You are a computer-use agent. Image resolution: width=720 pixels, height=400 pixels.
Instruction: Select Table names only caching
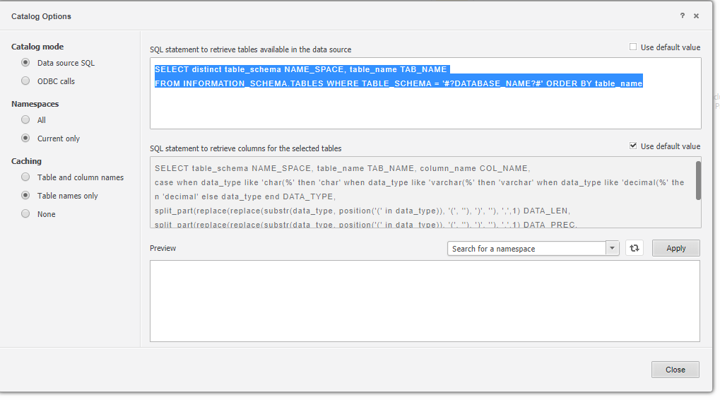point(26,196)
